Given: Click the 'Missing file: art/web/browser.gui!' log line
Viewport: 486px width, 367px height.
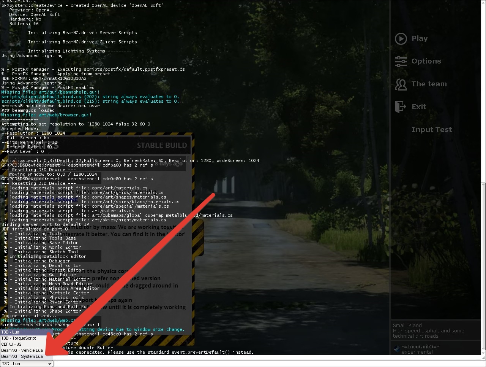Looking at the screenshot, I should 46,115.
